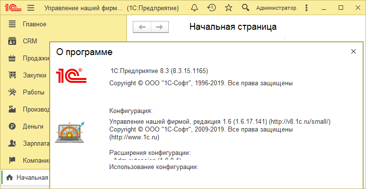Screen dimensions: 366x189
Task: Click the Зарплата people icon
Action: pos(12,143)
